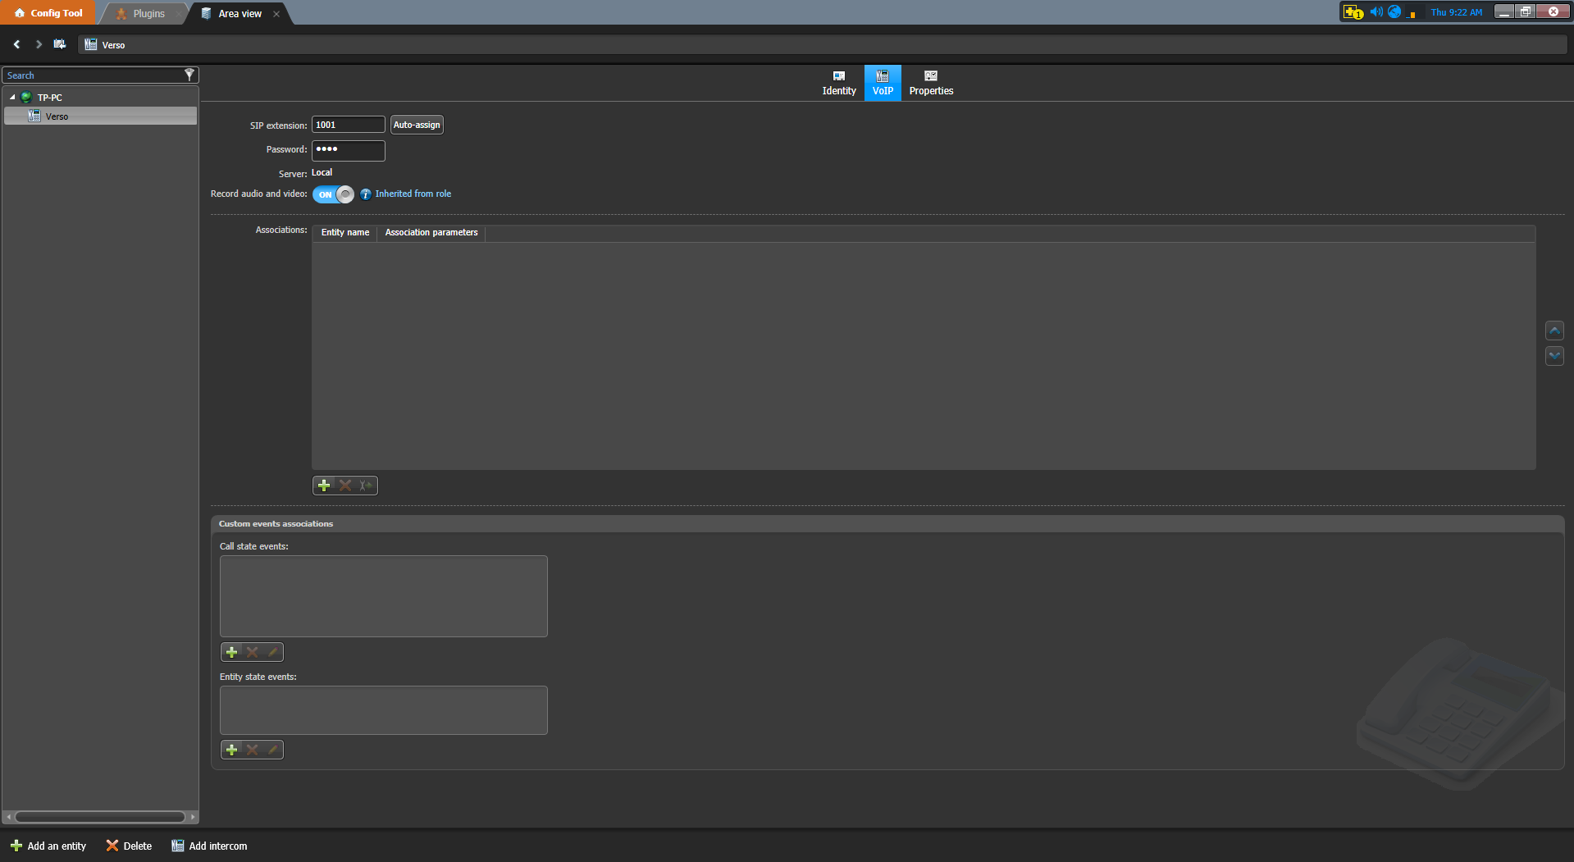Click the search filter funnel icon

[x=189, y=75]
